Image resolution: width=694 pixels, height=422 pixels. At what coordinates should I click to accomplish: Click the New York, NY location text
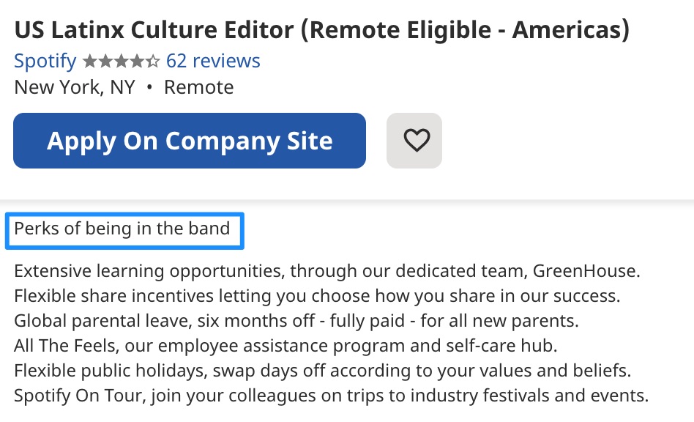75,87
